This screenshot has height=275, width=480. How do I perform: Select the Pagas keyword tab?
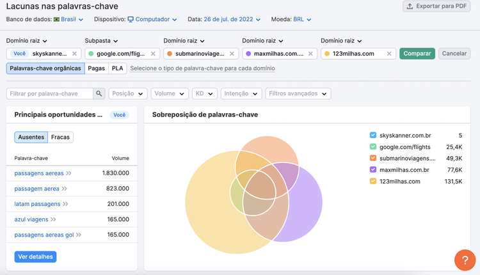[97, 68]
